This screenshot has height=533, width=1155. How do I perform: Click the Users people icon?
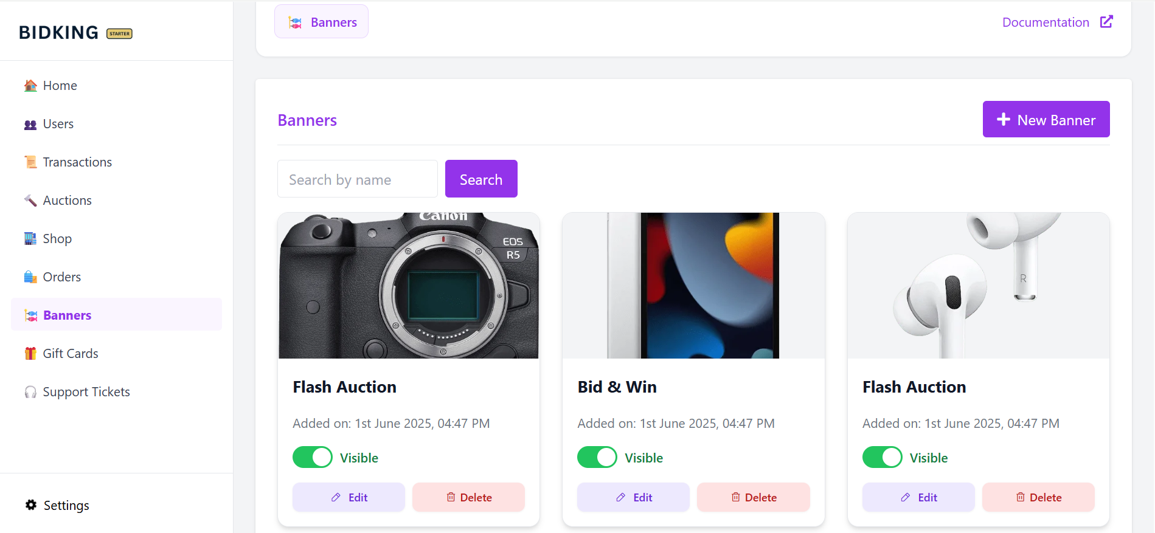[x=30, y=125]
